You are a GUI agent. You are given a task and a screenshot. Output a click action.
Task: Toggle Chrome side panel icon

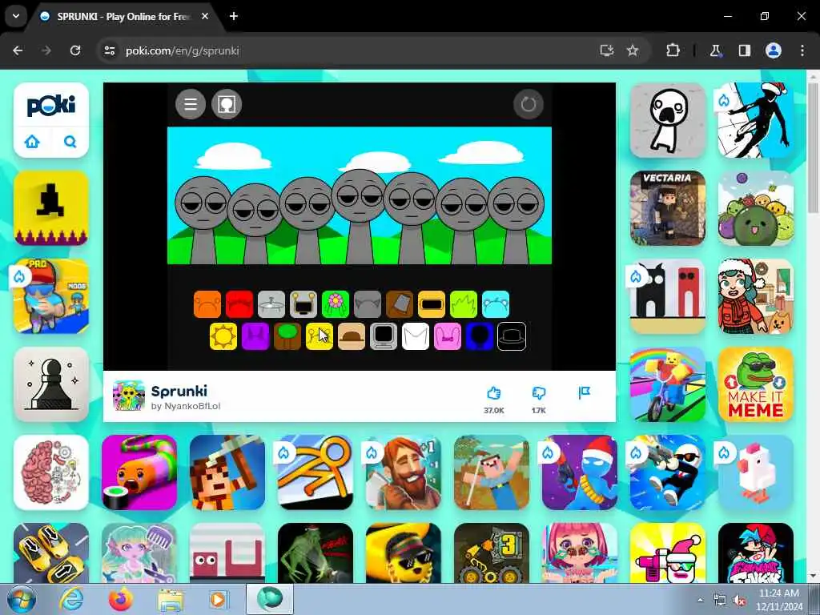pos(744,50)
